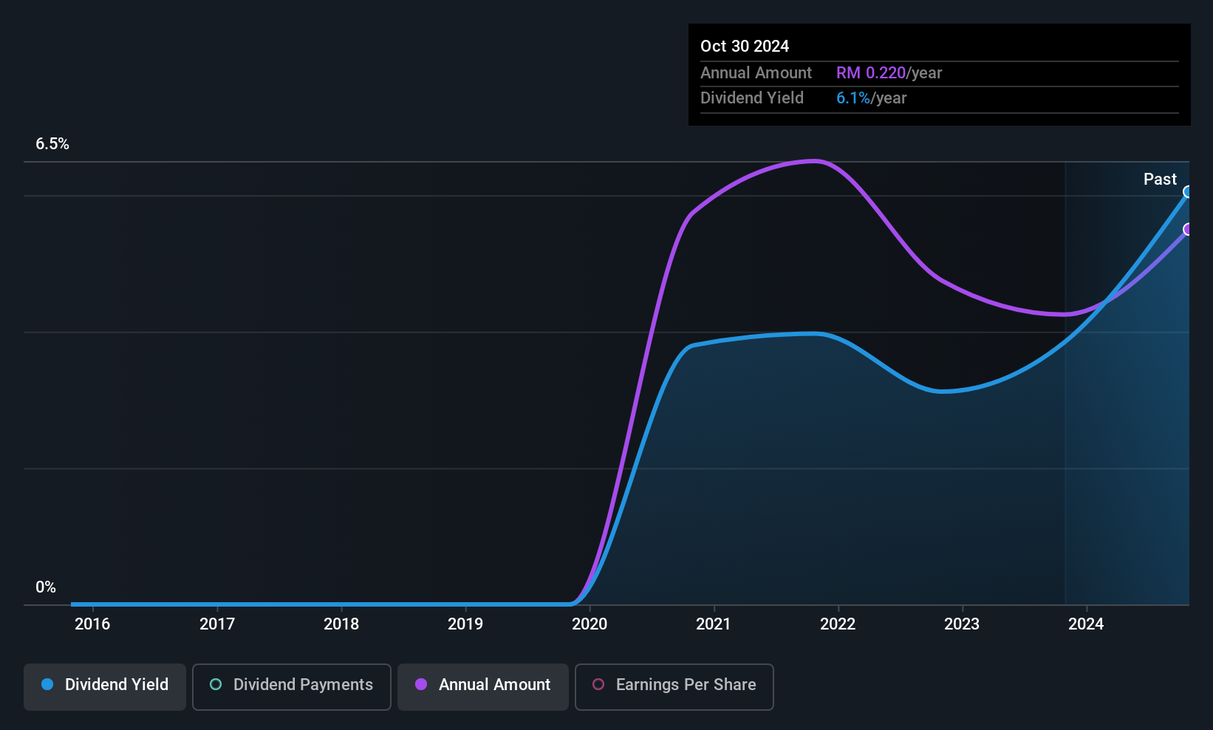Viewport: 1213px width, 730px height.
Task: Click the 2018 x-axis label
Action: pyautogui.click(x=341, y=624)
